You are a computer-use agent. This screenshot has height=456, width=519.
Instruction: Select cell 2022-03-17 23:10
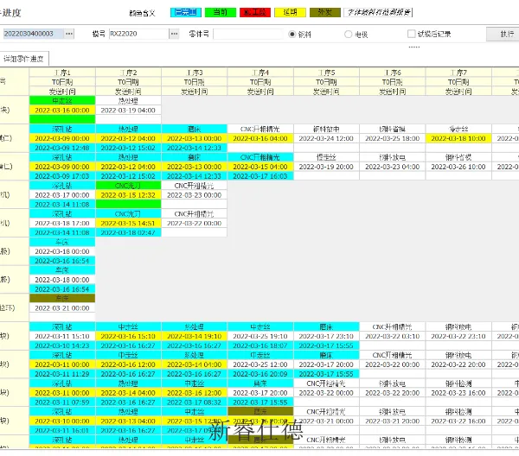(326, 336)
